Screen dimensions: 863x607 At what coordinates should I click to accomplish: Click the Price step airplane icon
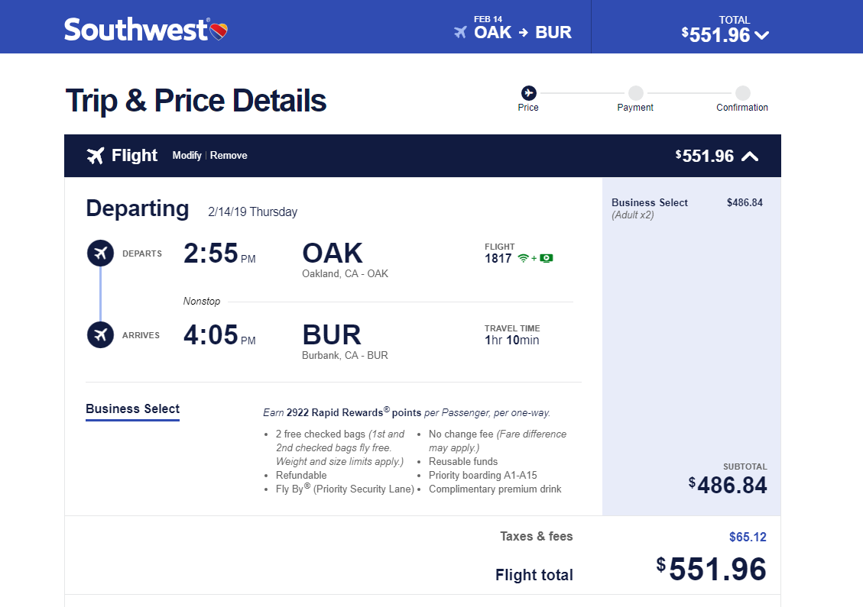coord(528,93)
